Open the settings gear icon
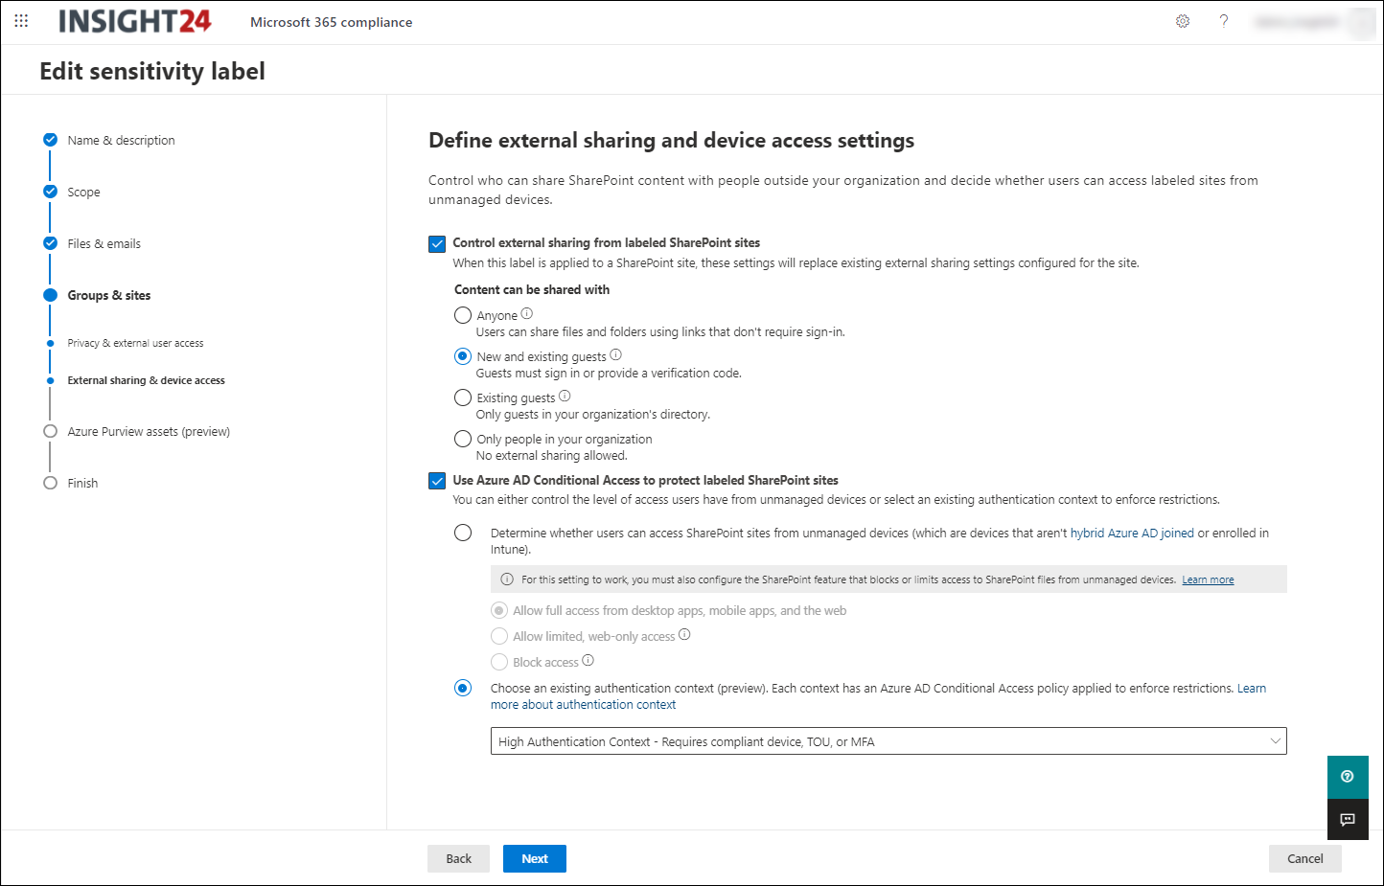 click(x=1183, y=21)
